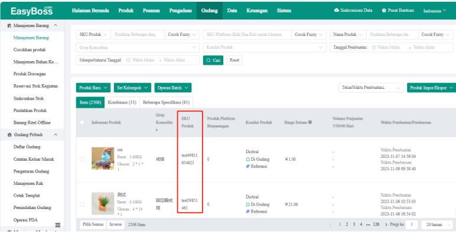Screen dimensions: 456x232
Task: Click Referensi tag icon for test59851461
Action: [x=247, y=211]
